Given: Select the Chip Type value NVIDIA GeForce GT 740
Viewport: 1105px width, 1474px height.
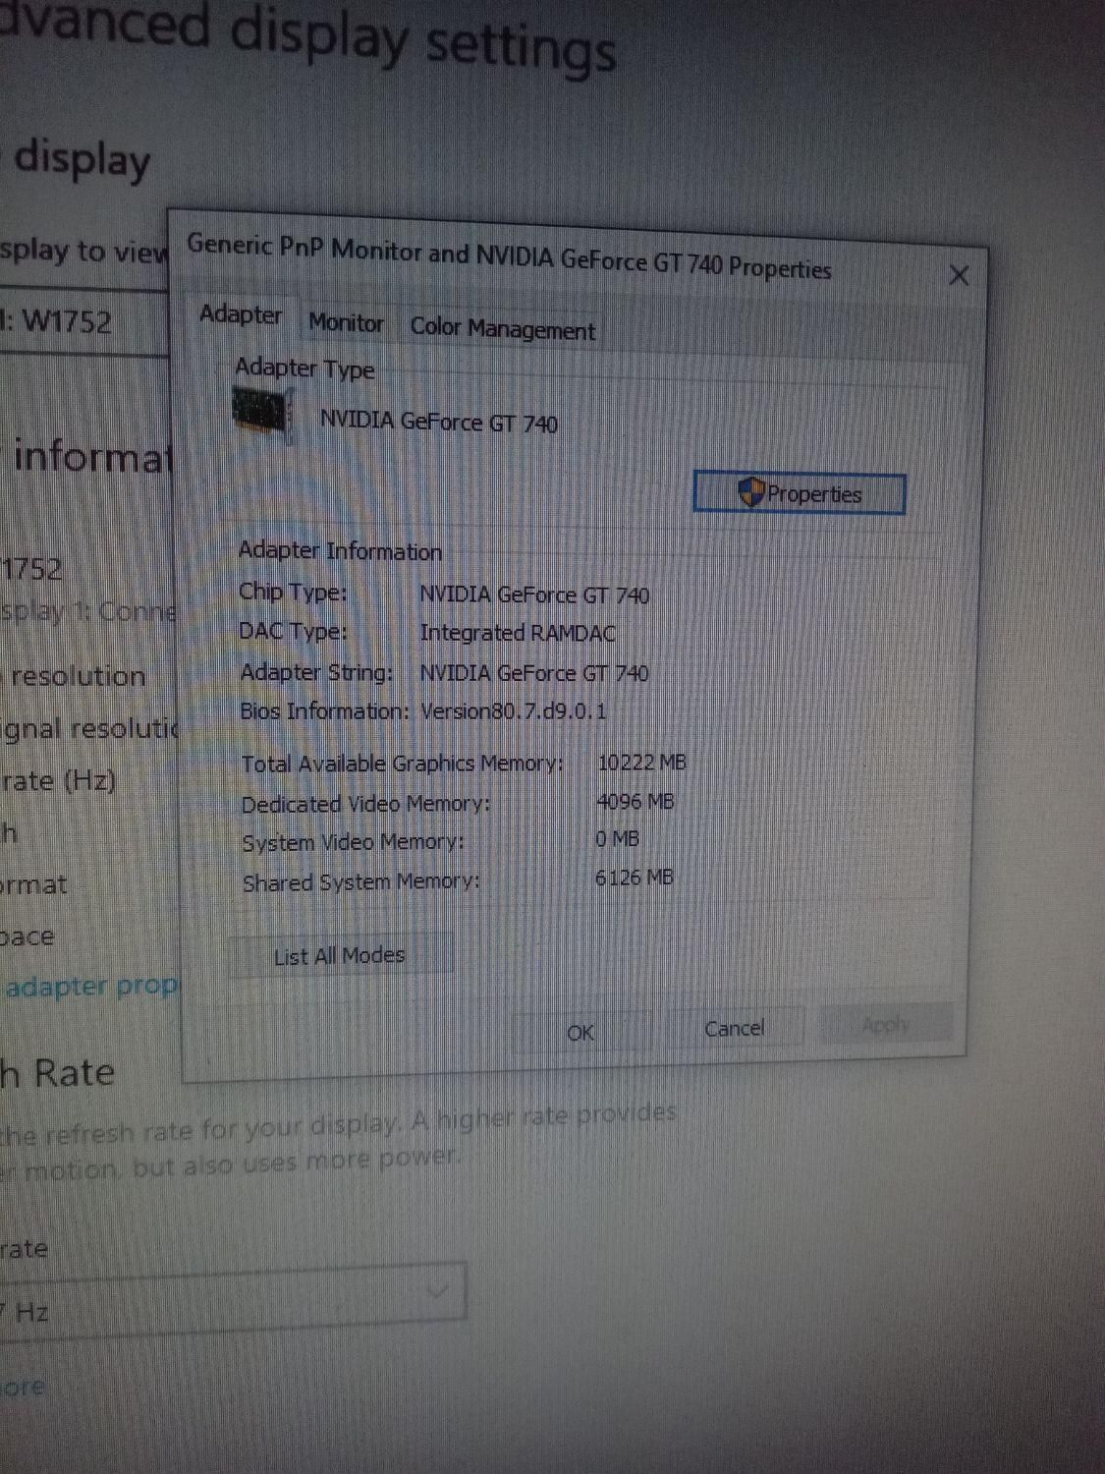Looking at the screenshot, I should click(x=534, y=595).
